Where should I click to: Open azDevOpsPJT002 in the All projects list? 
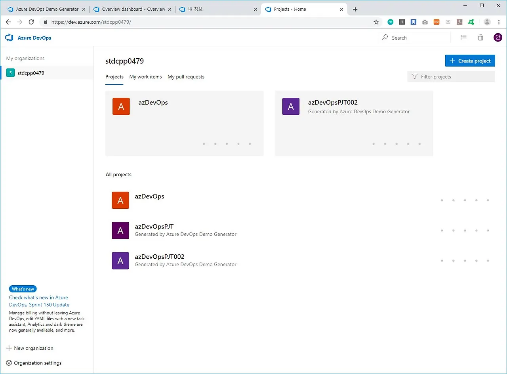coord(160,257)
